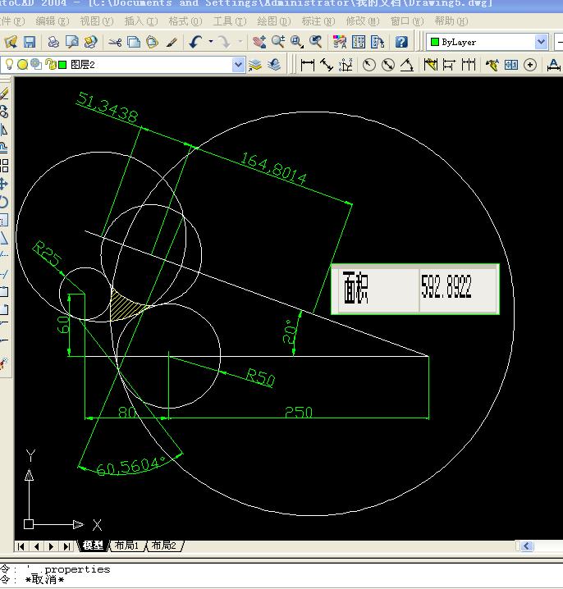Paste from clipboard icon
Image resolution: width=563 pixels, height=589 pixels.
coord(152,42)
